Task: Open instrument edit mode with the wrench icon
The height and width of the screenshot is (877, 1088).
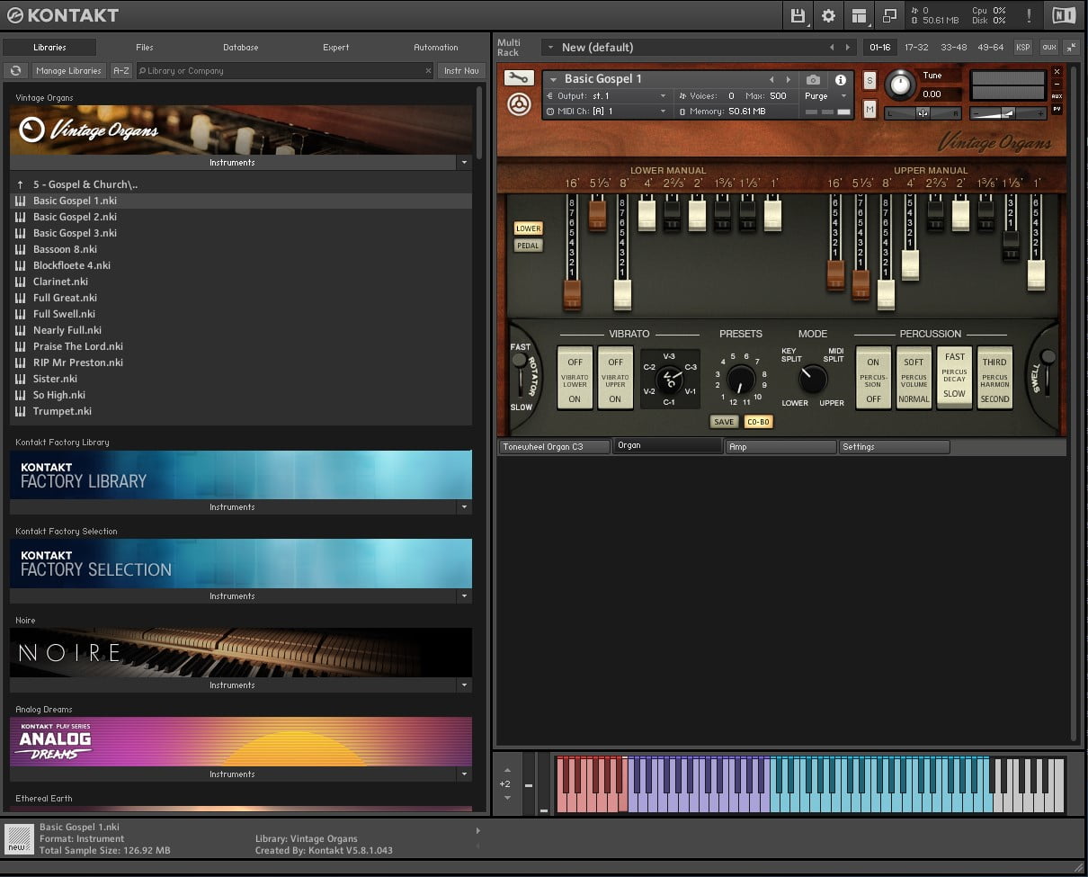Action: coord(518,78)
